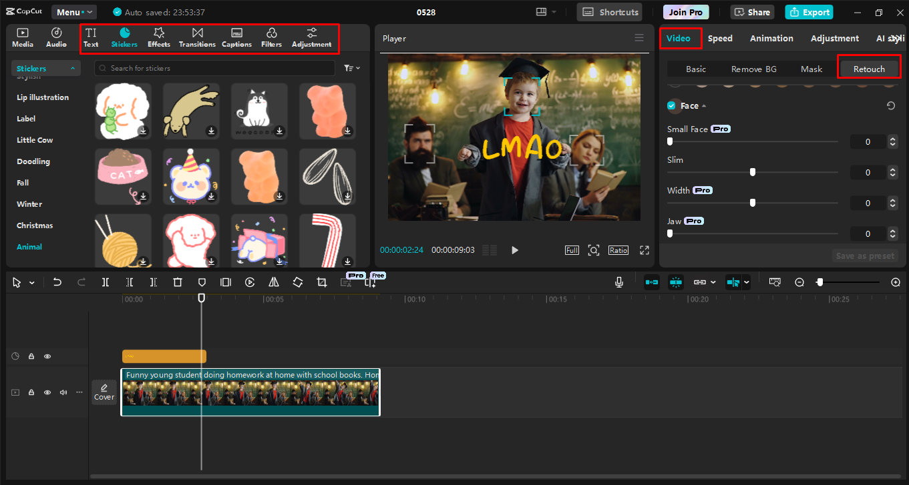This screenshot has height=485, width=909.
Task: Expand the linkage dropdown arrow
Action: tap(713, 283)
